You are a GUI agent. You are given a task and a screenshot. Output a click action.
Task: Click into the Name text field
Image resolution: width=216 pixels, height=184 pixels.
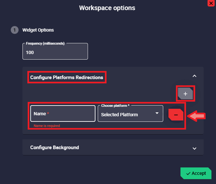click(63, 114)
